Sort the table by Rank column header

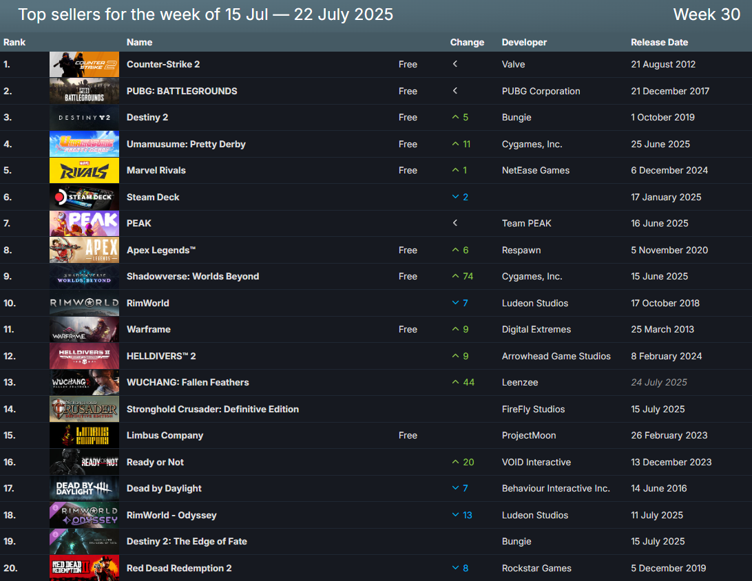[14, 42]
